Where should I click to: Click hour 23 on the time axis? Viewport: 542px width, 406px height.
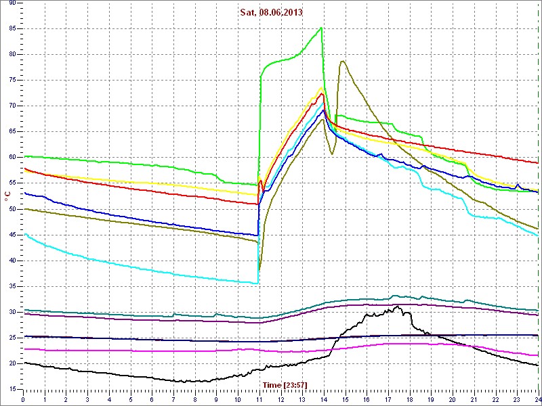(517, 398)
